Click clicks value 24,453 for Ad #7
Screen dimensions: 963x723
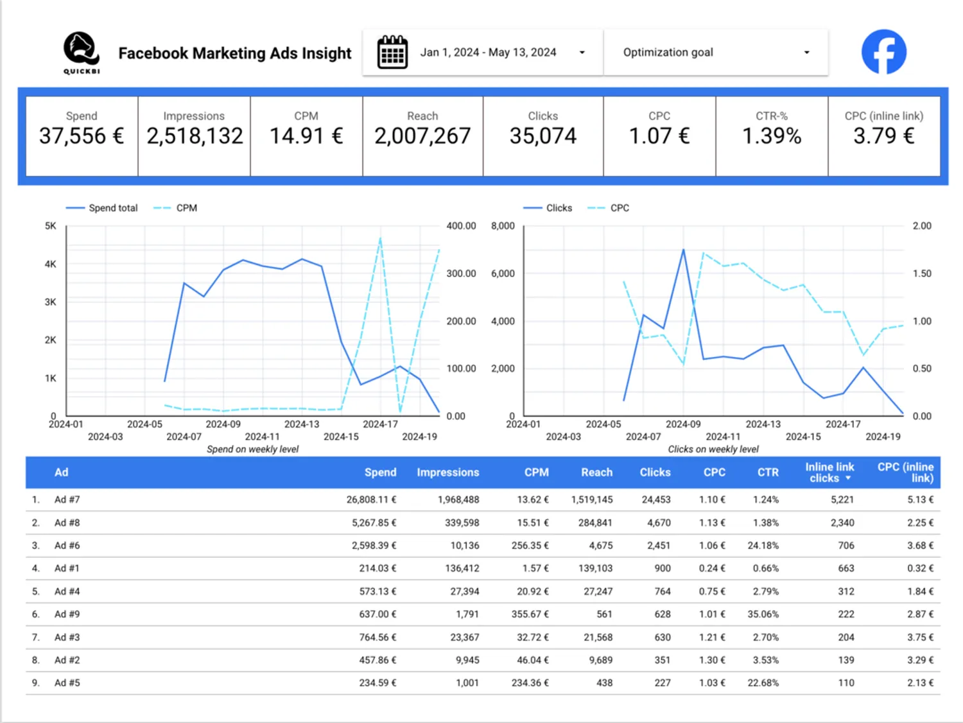655,500
